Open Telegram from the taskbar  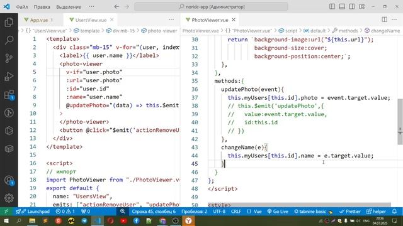coord(84,220)
